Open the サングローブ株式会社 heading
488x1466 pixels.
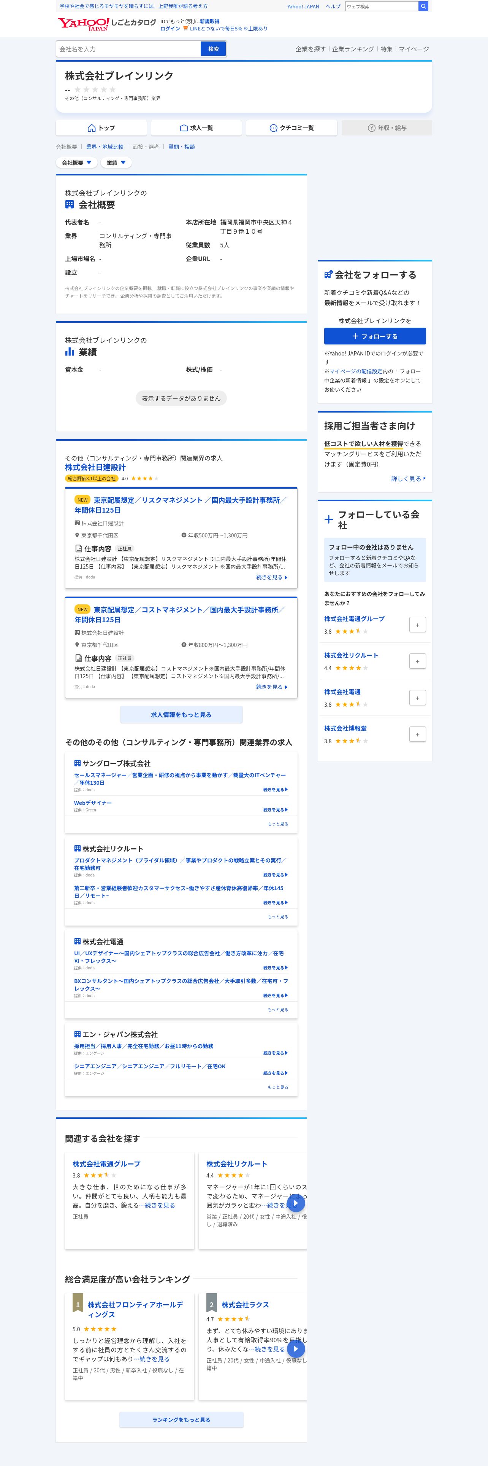116,764
